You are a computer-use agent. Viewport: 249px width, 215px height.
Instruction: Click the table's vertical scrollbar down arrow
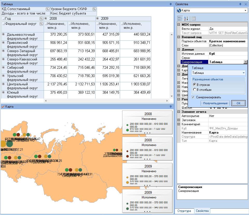(172, 96)
